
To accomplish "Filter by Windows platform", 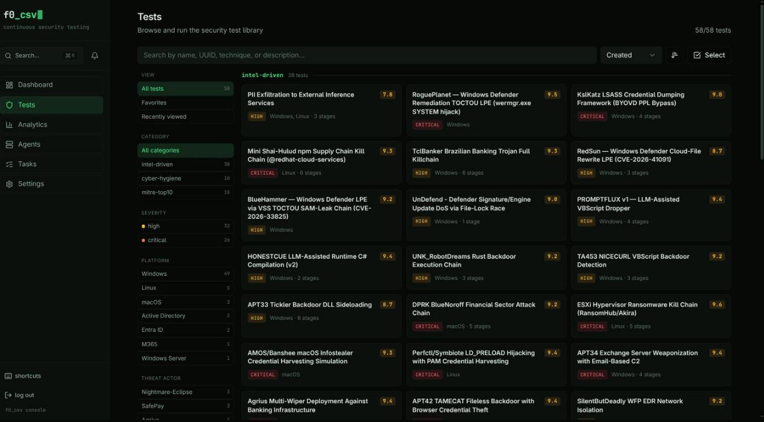I will (186, 274).
